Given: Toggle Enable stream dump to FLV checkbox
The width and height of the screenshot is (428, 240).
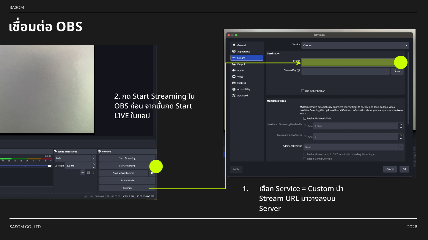Looking at the screenshot, I should pyautogui.click(x=305, y=154).
